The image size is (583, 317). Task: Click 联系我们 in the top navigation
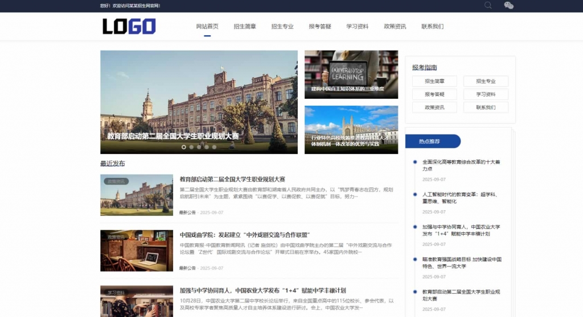pyautogui.click(x=432, y=26)
